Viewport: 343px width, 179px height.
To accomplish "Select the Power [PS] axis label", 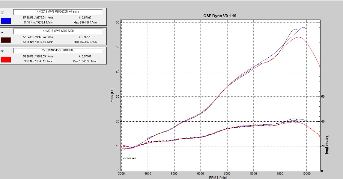I will (112, 96).
